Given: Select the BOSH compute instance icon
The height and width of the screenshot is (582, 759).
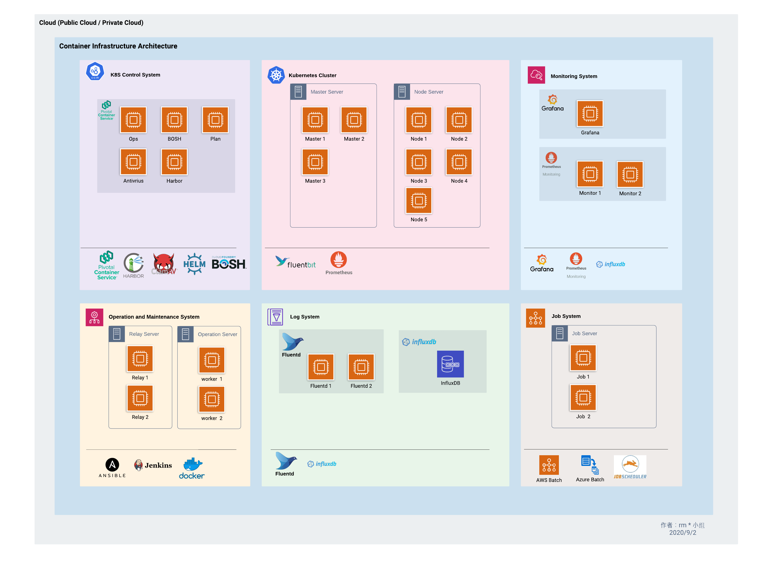Looking at the screenshot, I should pyautogui.click(x=174, y=120).
